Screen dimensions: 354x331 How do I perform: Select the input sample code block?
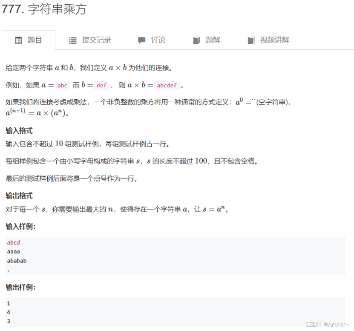click(176, 256)
